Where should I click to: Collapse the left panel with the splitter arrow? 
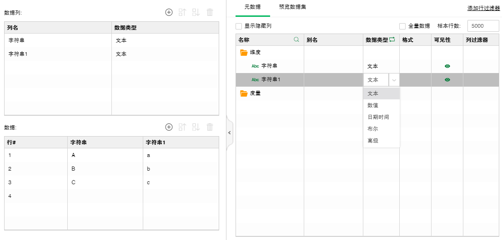pos(229,132)
